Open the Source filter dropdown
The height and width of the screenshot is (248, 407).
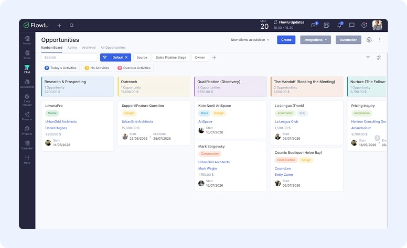(142, 58)
